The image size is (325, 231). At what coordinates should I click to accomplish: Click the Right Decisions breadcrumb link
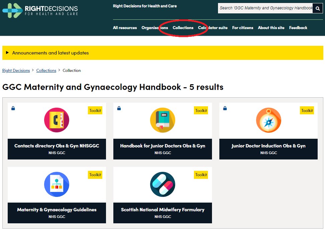pos(16,71)
